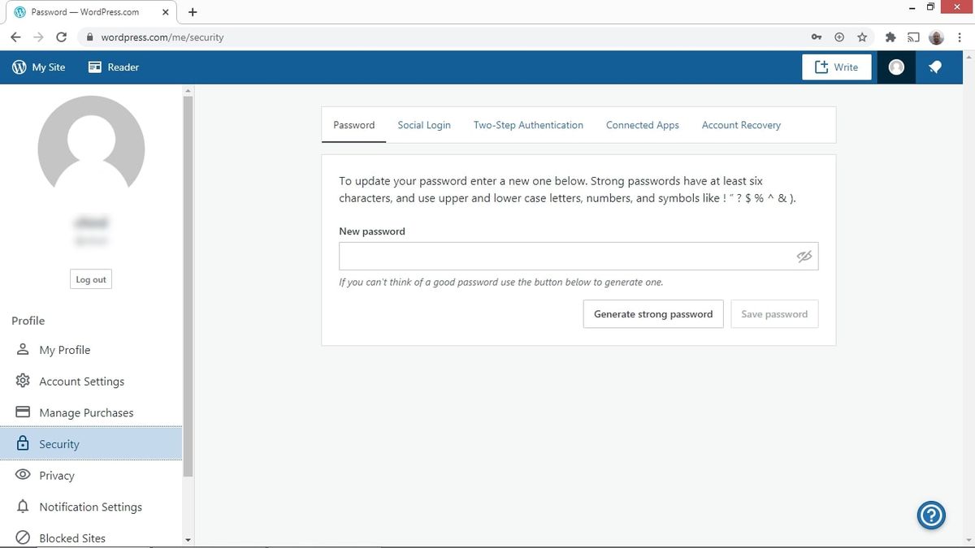Open the Notifications bell icon

(934, 67)
